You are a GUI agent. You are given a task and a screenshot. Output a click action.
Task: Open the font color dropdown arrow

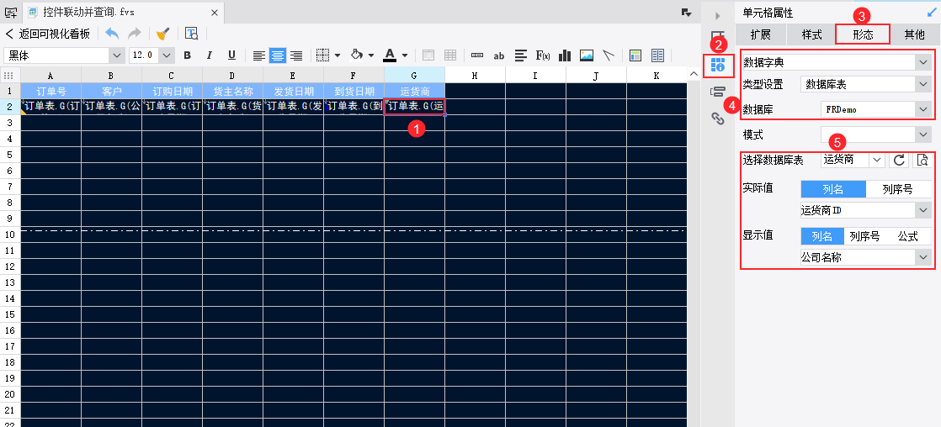[405, 55]
